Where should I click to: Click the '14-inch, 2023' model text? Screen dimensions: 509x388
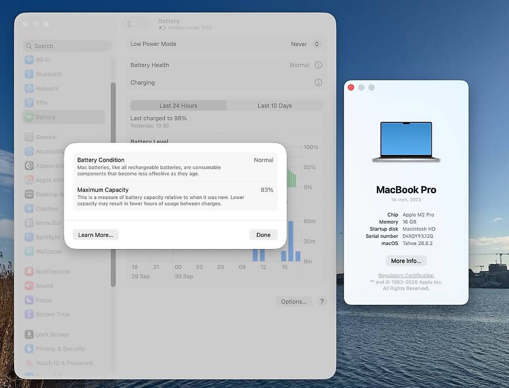click(x=406, y=200)
